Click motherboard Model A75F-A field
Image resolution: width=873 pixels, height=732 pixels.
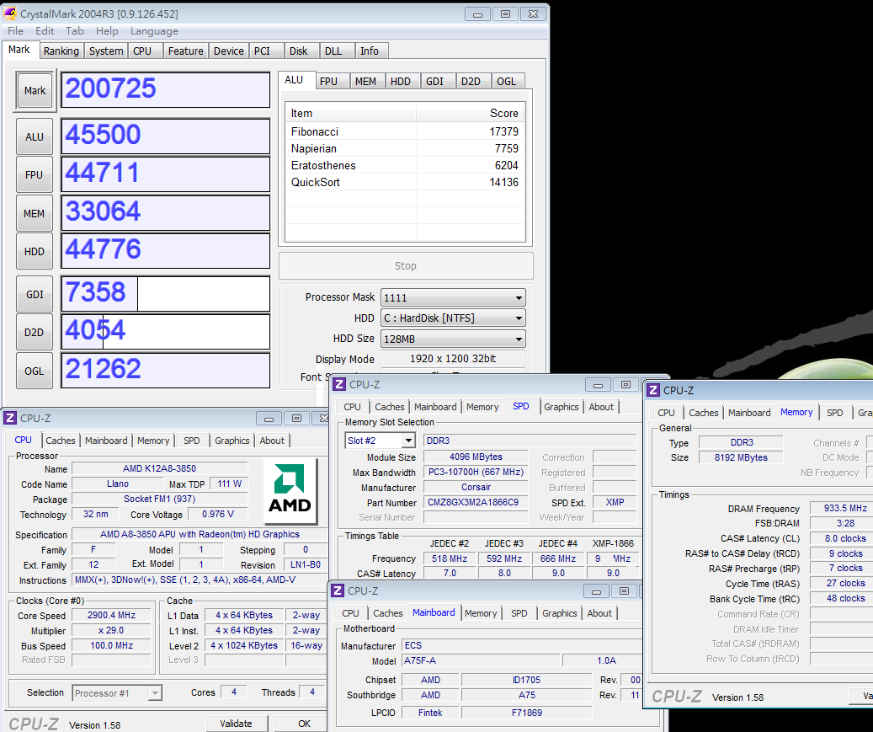[481, 660]
